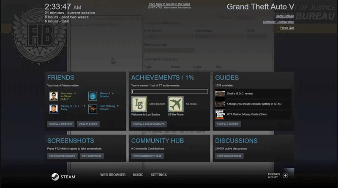
Task: Click 5 things you should consider guide title
Action: pos(254,104)
